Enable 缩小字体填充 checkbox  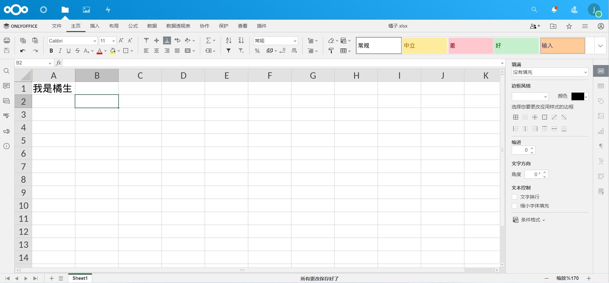tap(514, 206)
